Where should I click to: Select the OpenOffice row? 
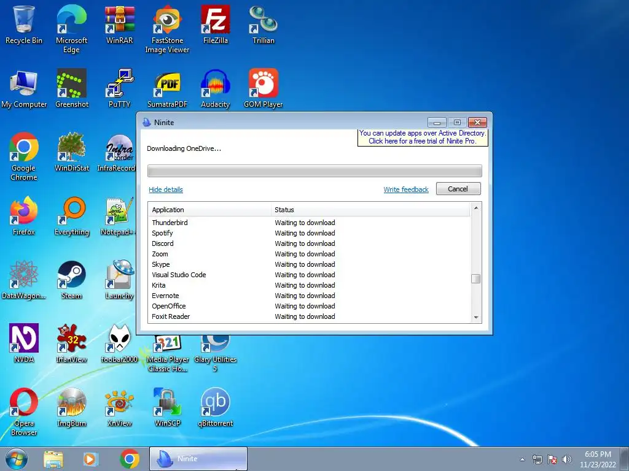tap(309, 306)
